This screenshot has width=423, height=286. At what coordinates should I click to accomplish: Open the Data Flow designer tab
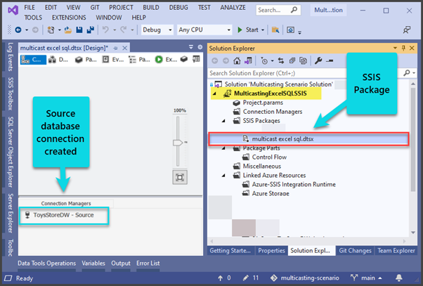tap(58, 60)
